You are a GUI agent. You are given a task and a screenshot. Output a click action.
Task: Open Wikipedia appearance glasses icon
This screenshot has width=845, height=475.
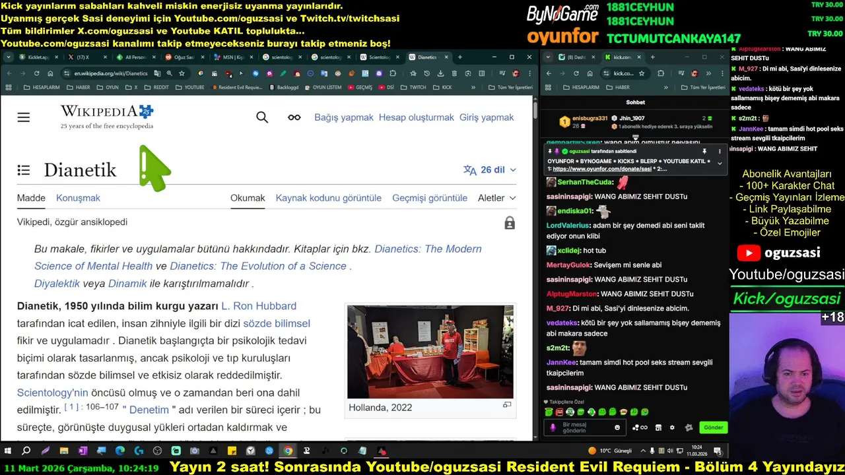click(x=294, y=117)
